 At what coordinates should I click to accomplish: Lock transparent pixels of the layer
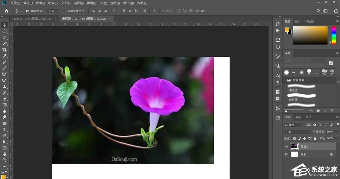tap(294, 138)
